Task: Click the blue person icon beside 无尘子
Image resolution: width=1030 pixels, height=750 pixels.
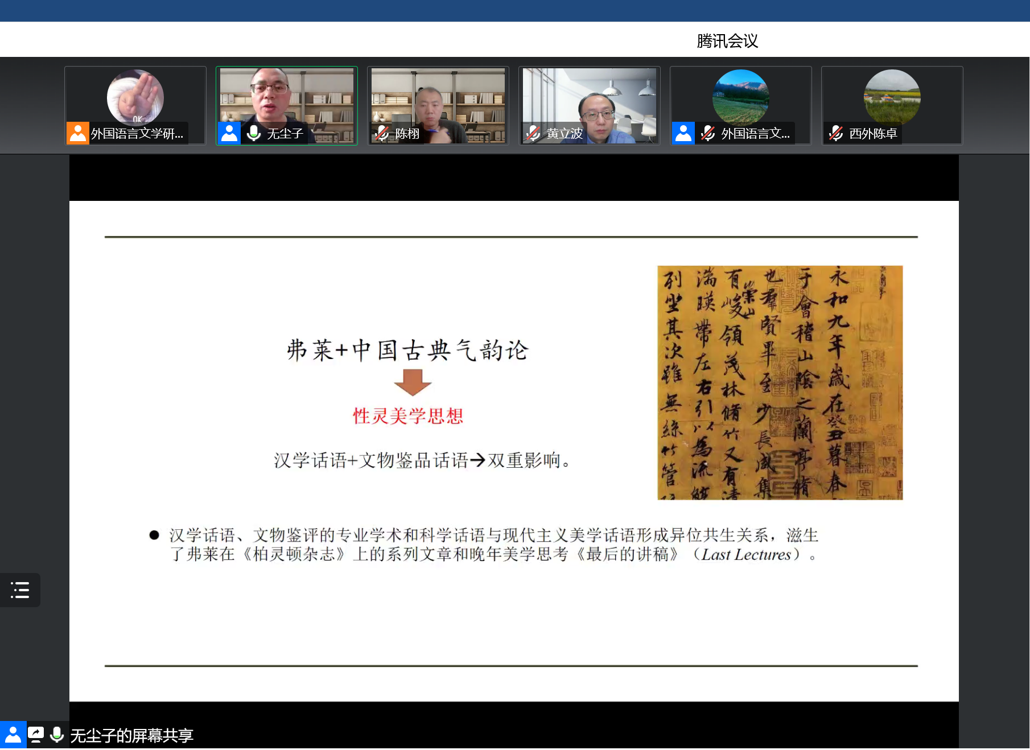Action: pos(229,133)
